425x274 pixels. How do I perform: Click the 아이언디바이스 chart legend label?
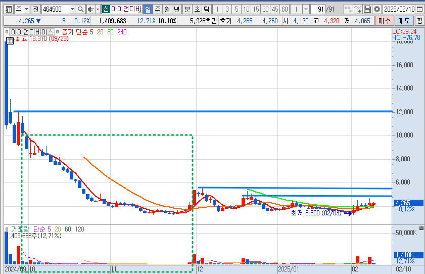coord(32,32)
